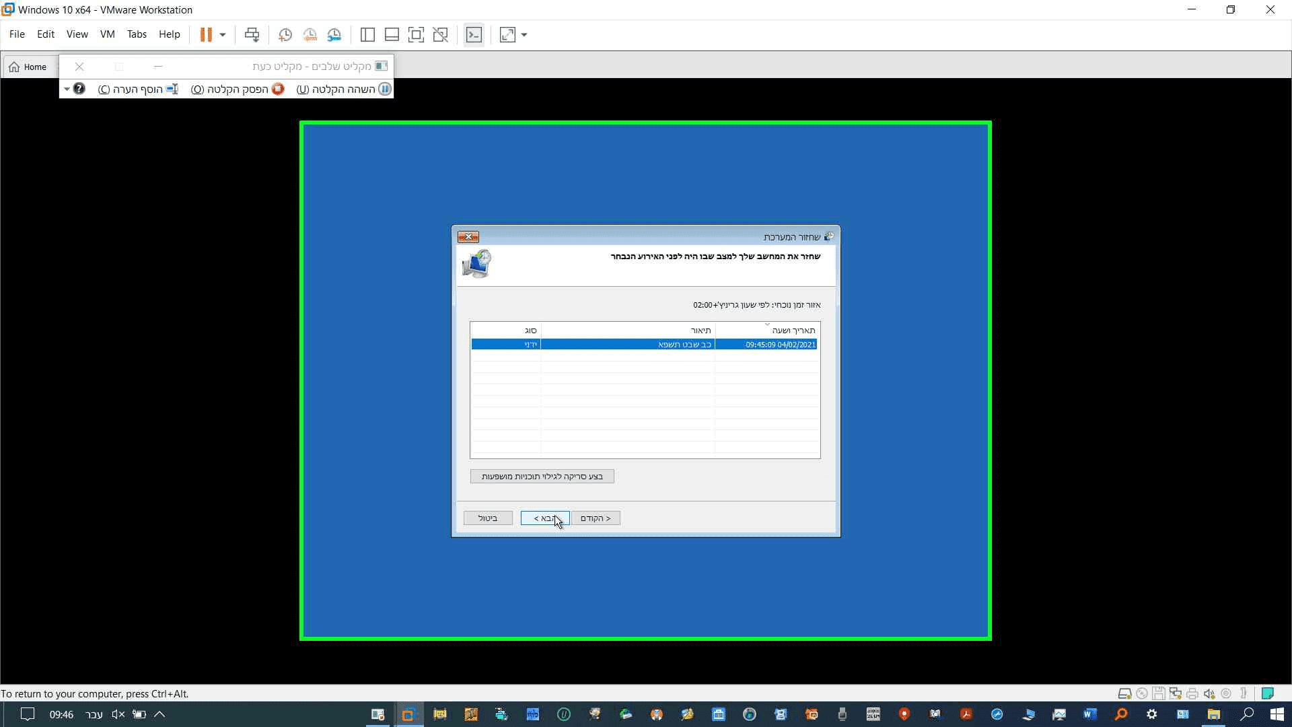Click Send Ctrl+Alt+Del toolbar icon
Image resolution: width=1292 pixels, height=727 pixels.
[x=252, y=34]
